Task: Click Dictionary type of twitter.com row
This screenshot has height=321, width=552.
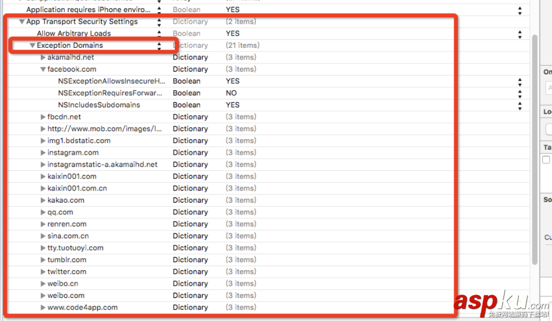Action: 190,272
